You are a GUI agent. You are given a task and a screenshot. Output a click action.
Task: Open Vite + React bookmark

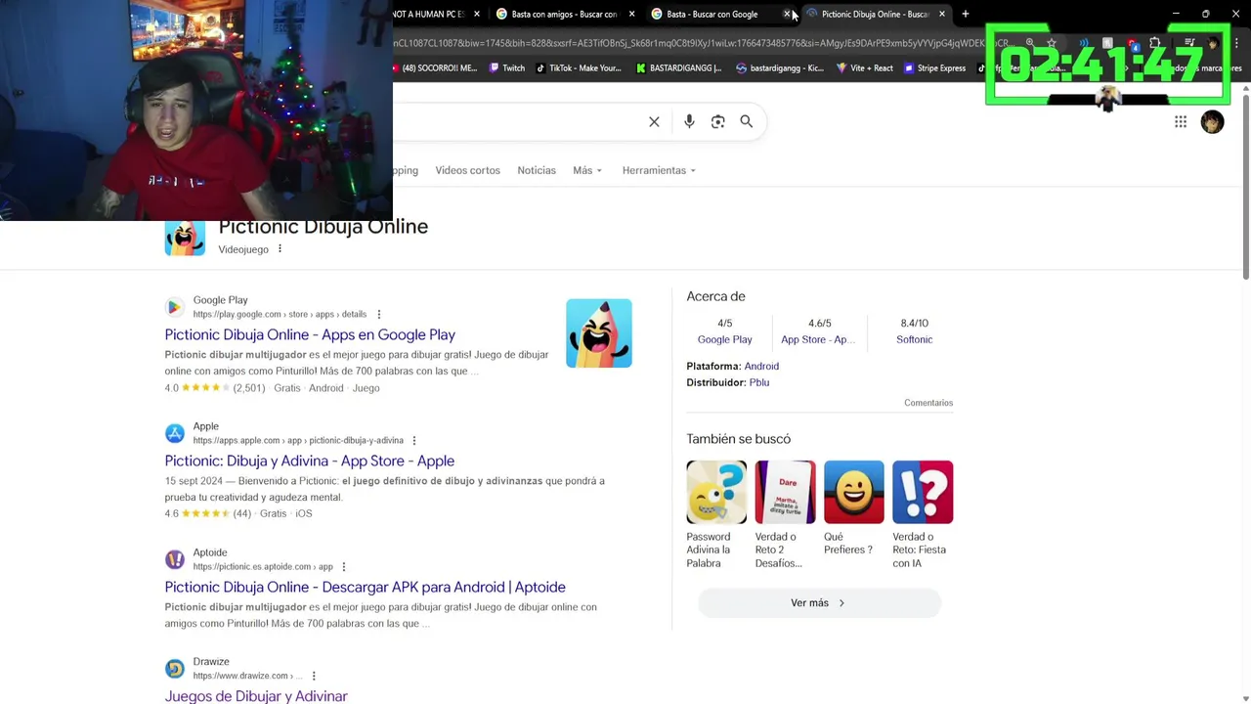click(x=865, y=68)
